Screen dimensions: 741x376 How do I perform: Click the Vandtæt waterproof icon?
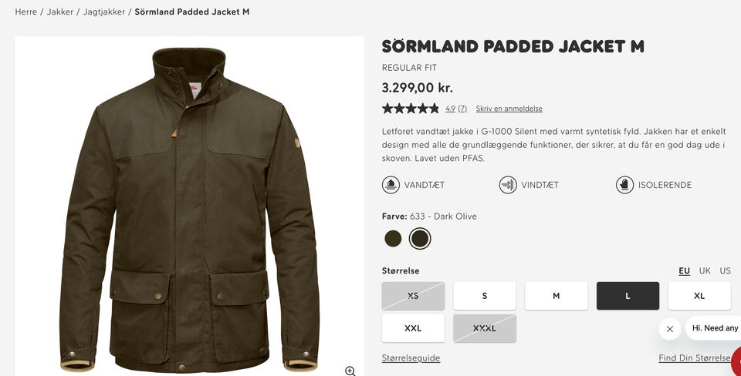click(391, 185)
